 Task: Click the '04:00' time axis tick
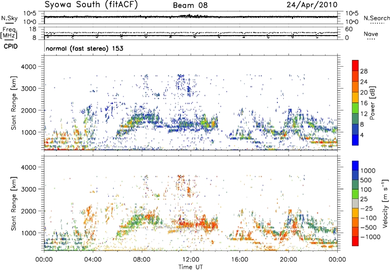tap(93, 260)
